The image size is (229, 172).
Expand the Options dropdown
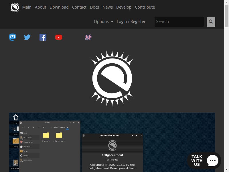click(x=104, y=22)
